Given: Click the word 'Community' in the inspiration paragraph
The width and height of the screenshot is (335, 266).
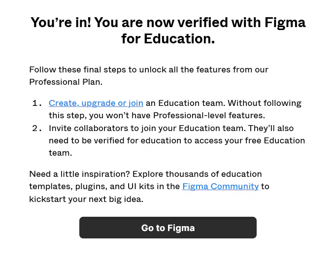Looking at the screenshot, I should (234, 186).
